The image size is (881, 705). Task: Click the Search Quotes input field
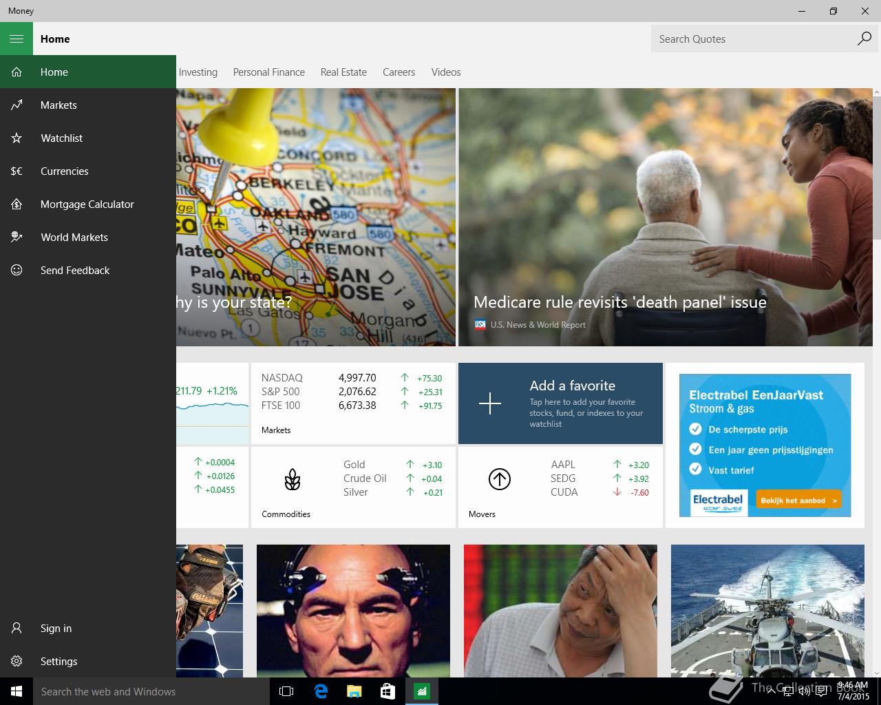click(x=754, y=39)
